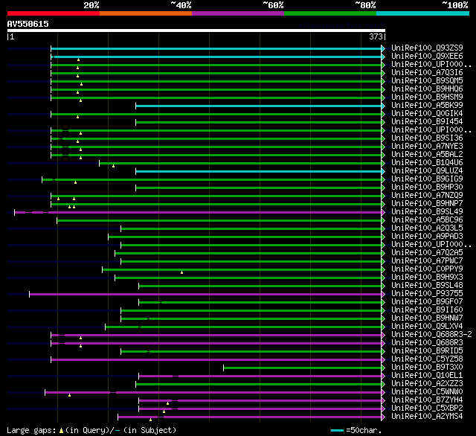Click the UniRef100_C5WNW0 label
This screenshot has height=436, width=476.
427,392
